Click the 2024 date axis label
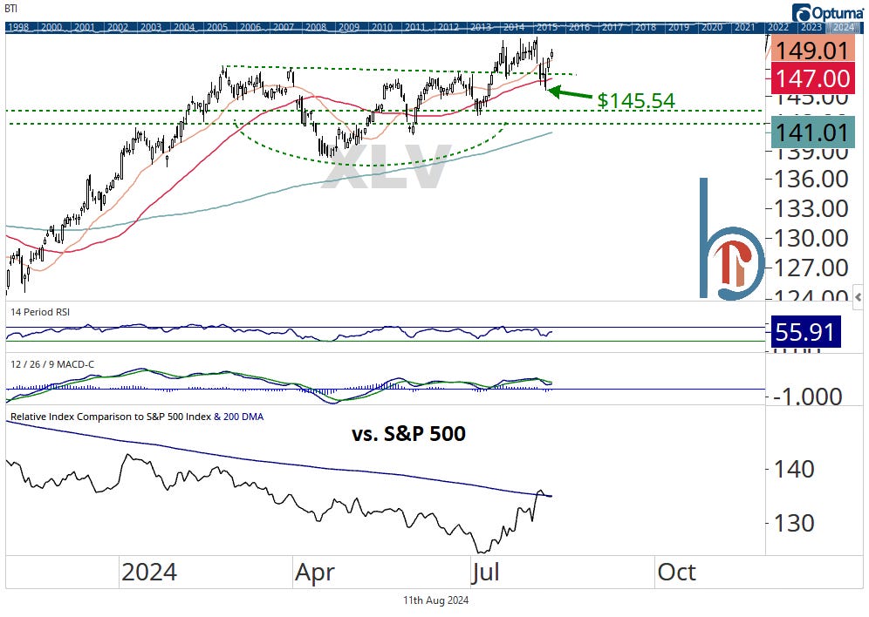Screen dimensions: 869x617 click(x=149, y=573)
